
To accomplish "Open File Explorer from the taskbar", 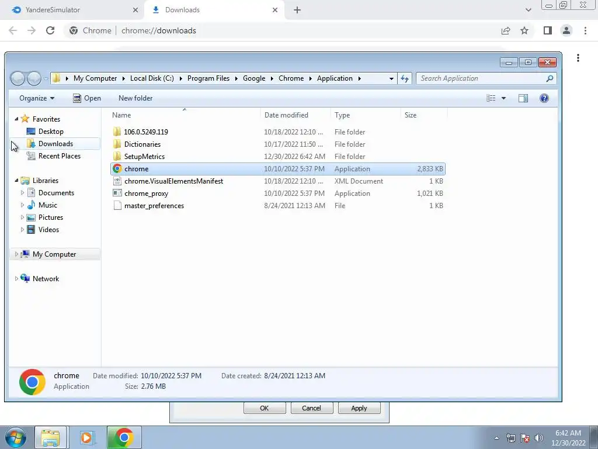I will pos(50,437).
